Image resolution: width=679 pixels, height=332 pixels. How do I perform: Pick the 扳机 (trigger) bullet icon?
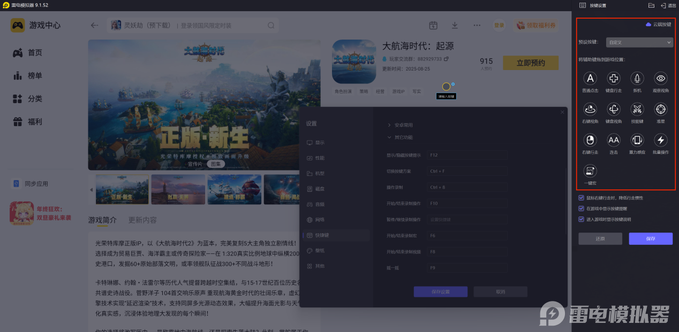click(637, 79)
